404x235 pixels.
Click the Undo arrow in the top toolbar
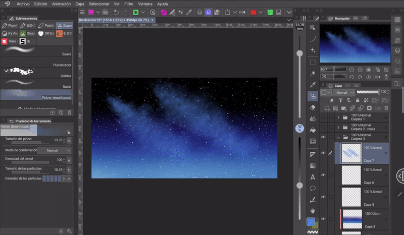pyautogui.click(x=117, y=12)
